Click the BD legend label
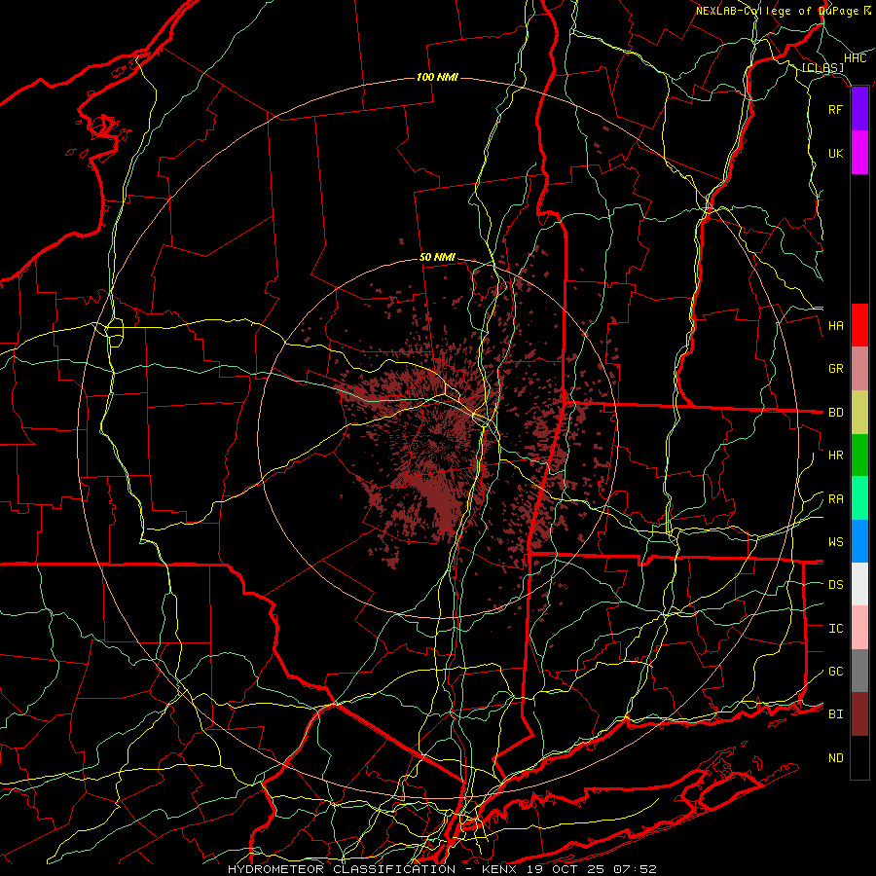This screenshot has height=876, width=876. (835, 413)
